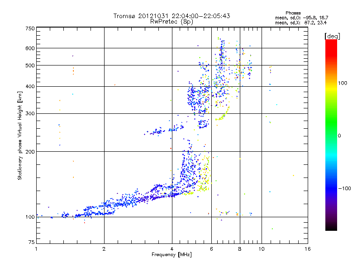The width and height of the screenshot is (362, 271).
Task: Click the x-axis tick label "10"
Action: 262,249
